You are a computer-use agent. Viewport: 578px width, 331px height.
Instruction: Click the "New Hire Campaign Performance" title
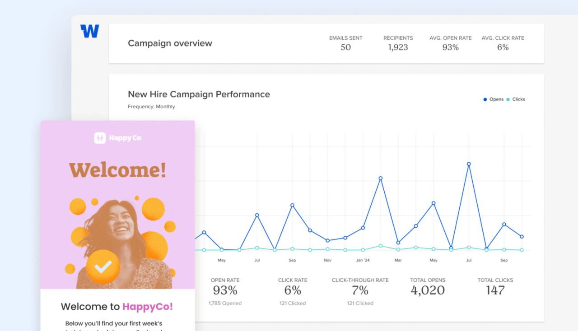(199, 94)
